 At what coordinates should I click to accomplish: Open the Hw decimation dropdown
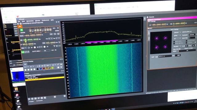(x=50, y=39)
